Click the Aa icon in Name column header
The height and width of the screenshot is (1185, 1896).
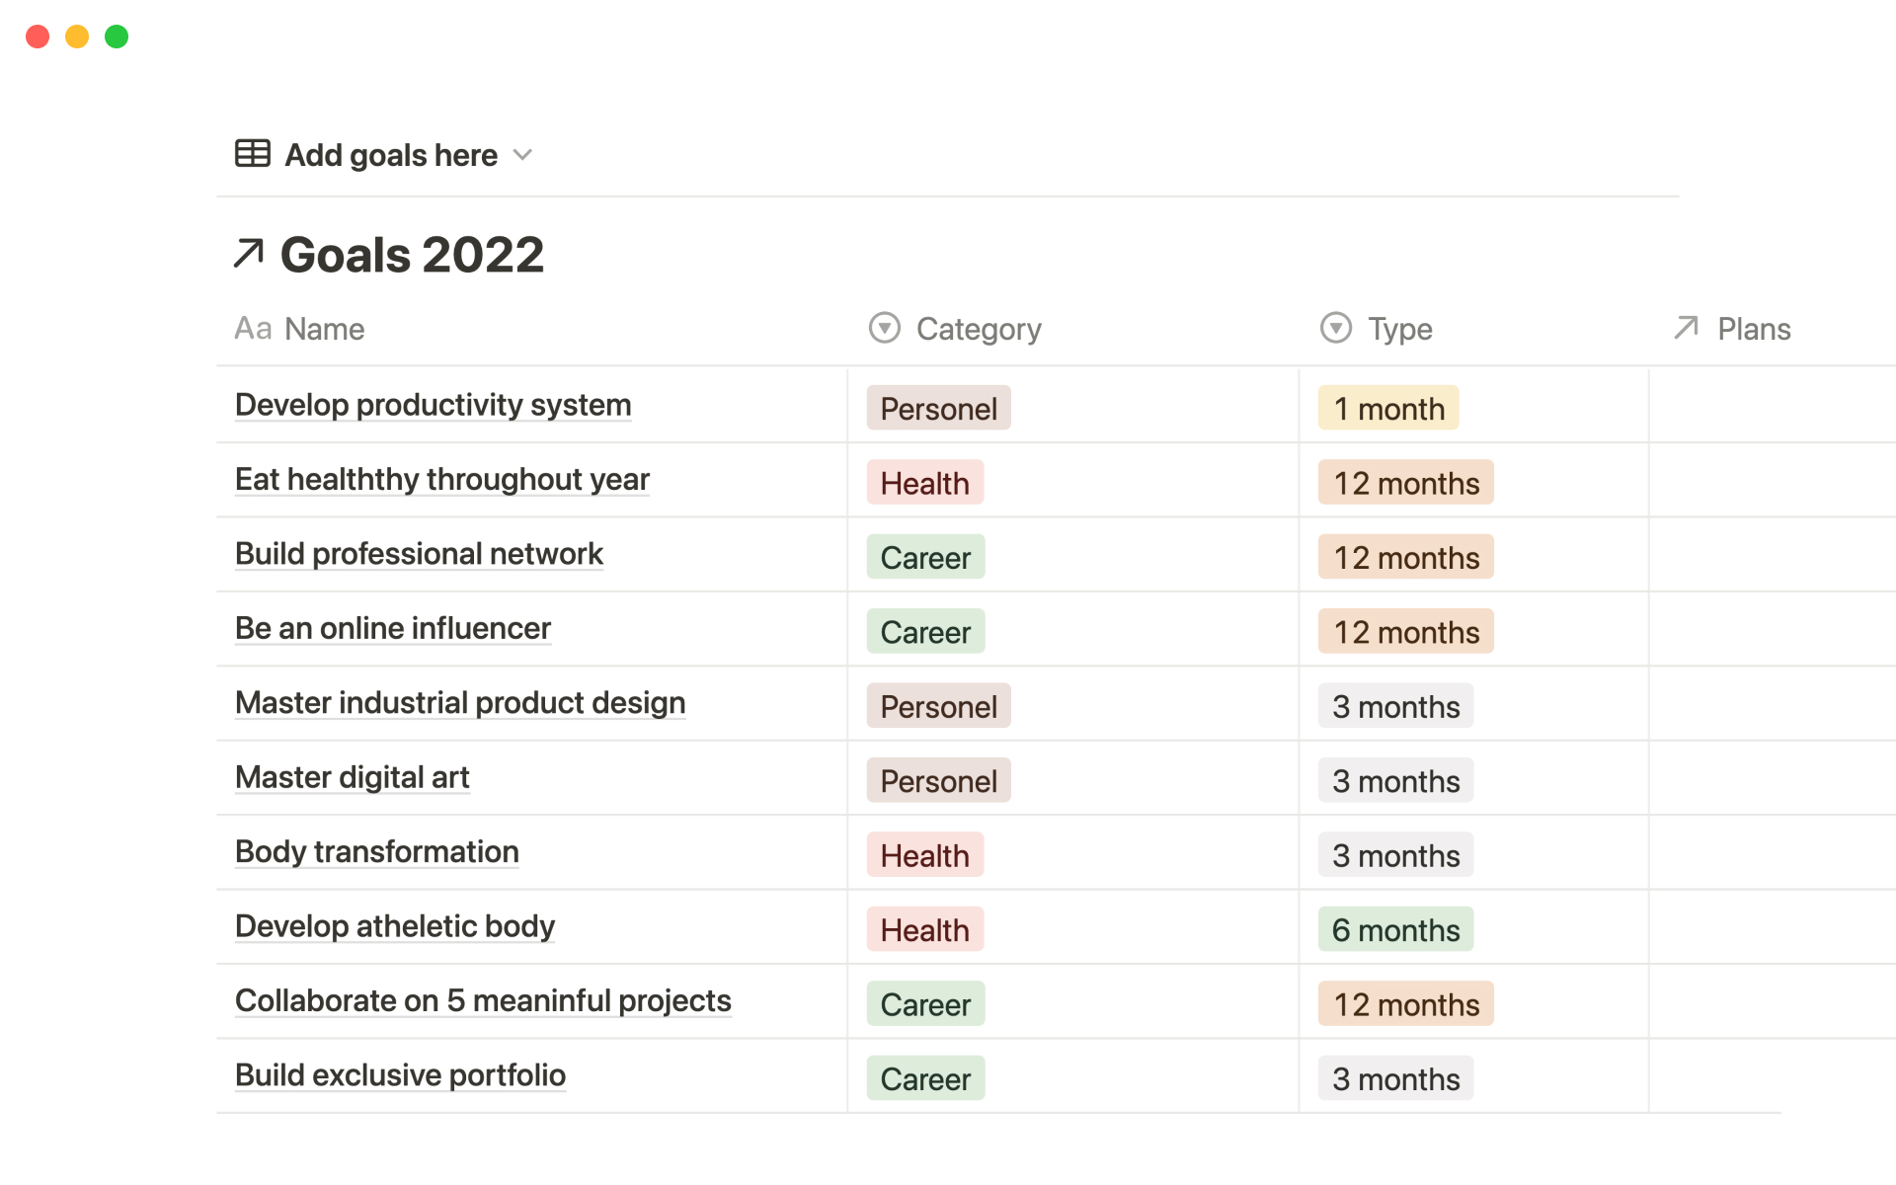(x=253, y=329)
